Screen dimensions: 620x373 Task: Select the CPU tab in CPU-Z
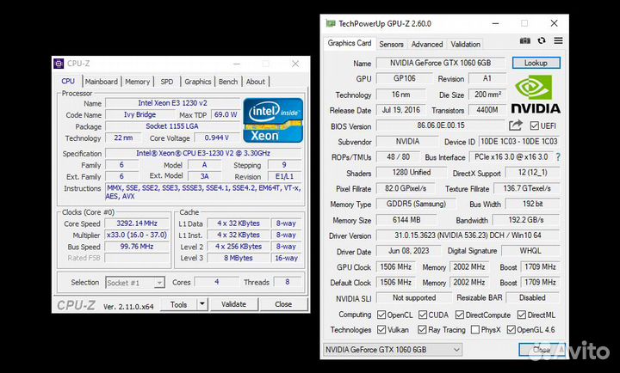pyautogui.click(x=68, y=81)
